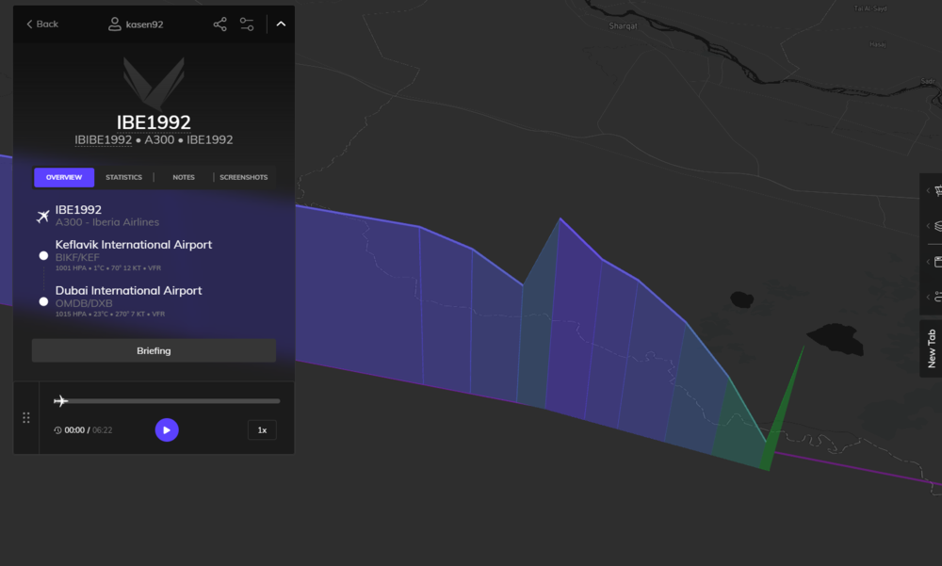Open the Notes tab
The image size is (942, 566).
point(184,177)
